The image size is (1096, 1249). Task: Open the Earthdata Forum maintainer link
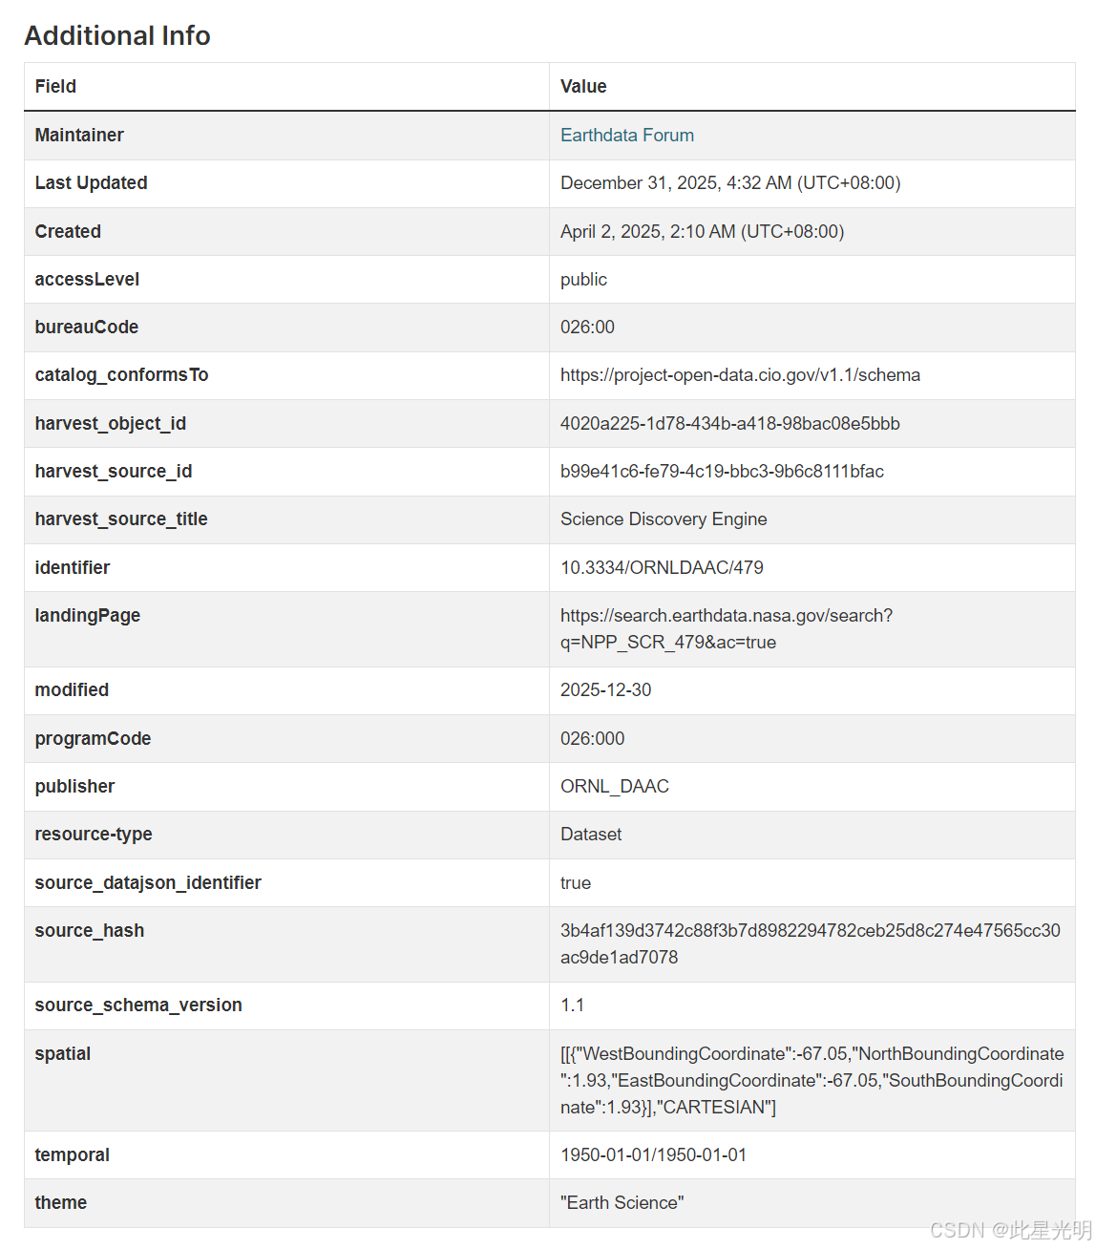(626, 136)
